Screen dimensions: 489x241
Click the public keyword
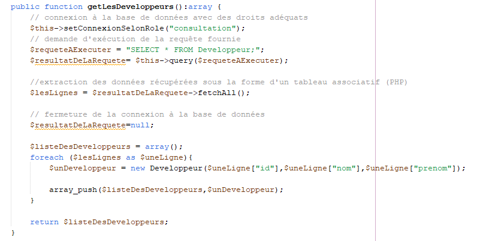tap(25, 7)
